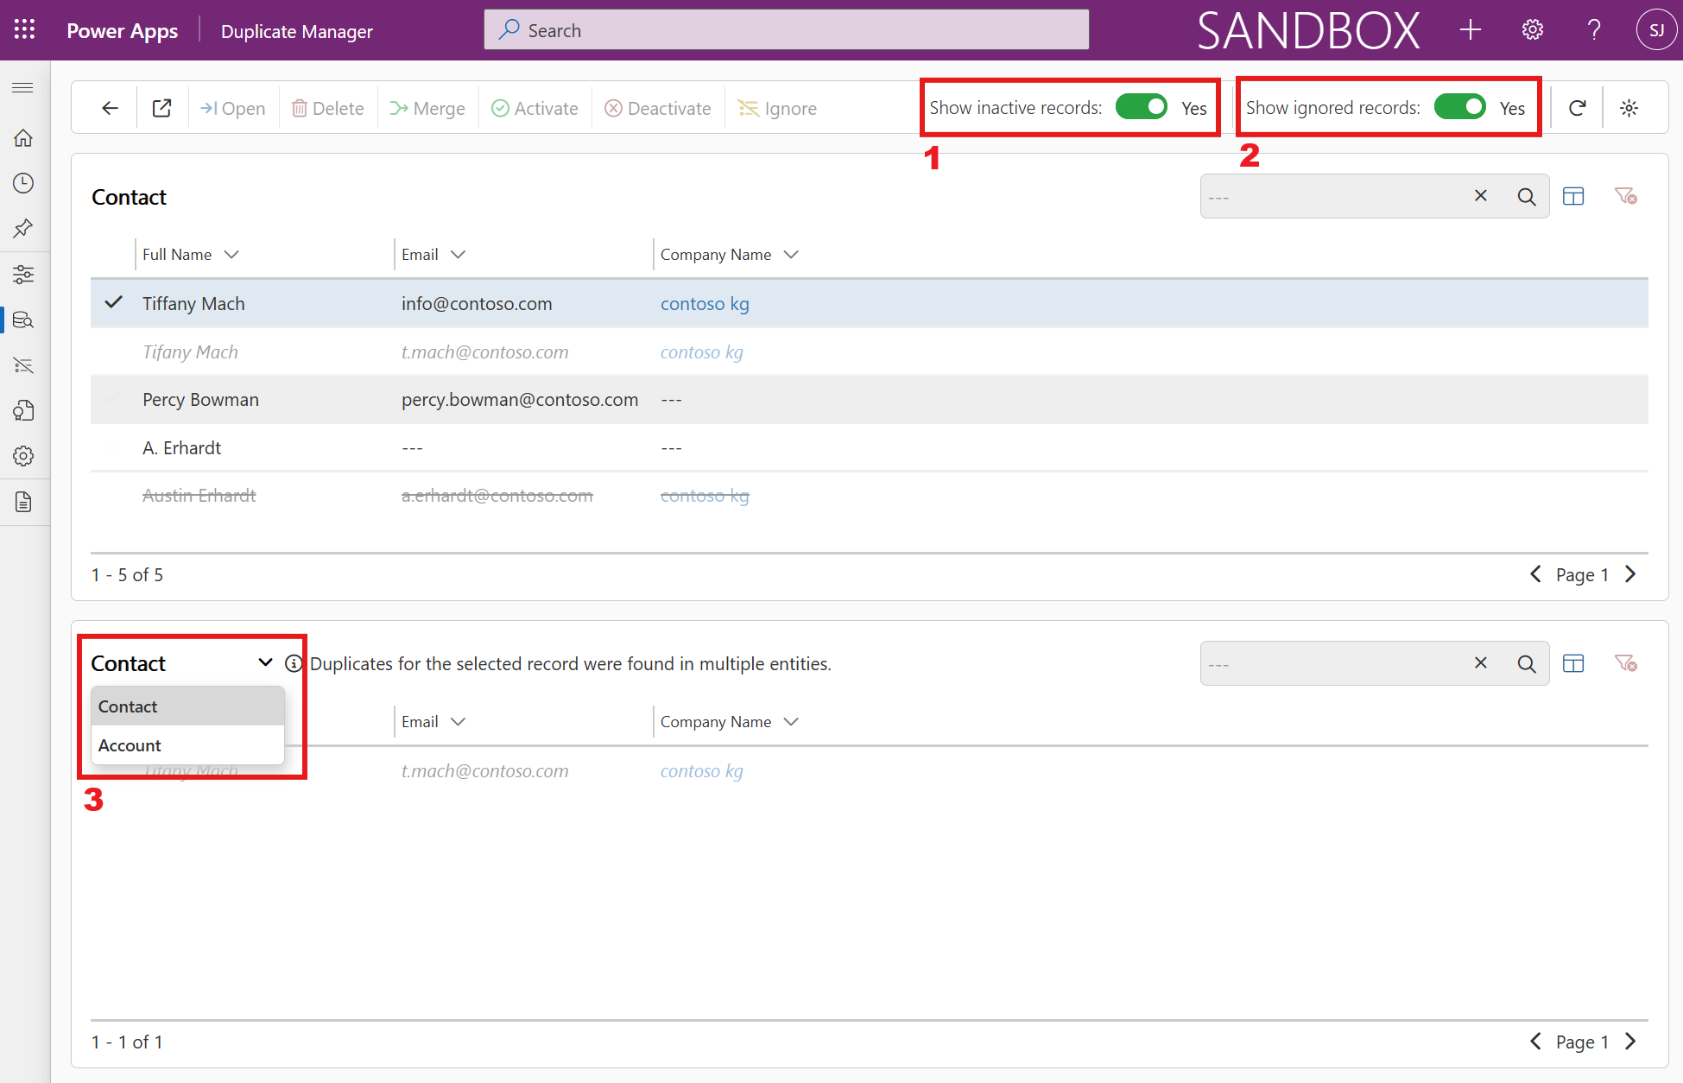Image resolution: width=1683 pixels, height=1083 pixels.
Task: Click the sun-shaped settings icon in the command bar
Action: (1629, 108)
